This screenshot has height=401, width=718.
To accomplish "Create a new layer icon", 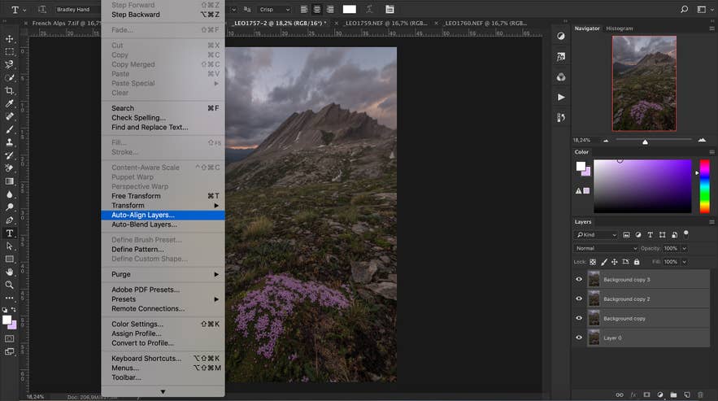I will coord(687,394).
